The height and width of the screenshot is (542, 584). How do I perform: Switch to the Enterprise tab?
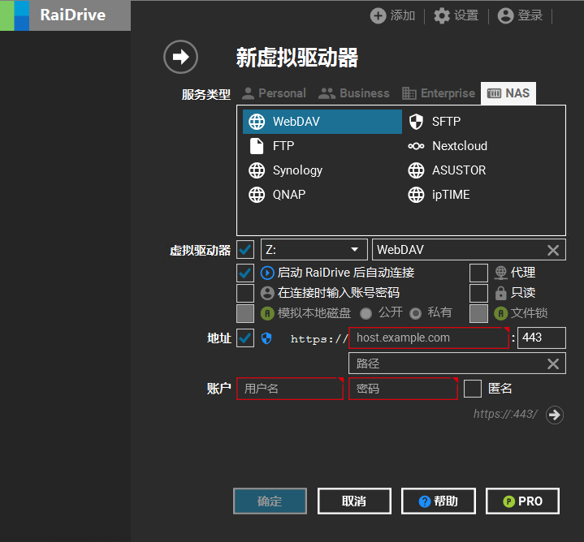(439, 93)
